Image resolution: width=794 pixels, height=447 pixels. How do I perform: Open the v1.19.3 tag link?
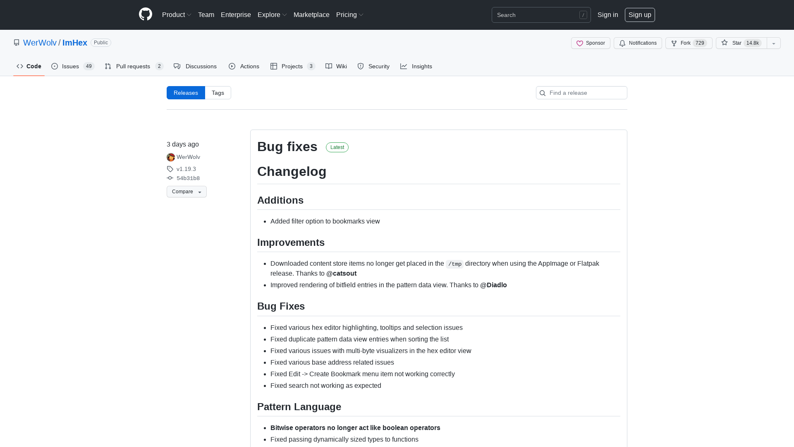pyautogui.click(x=186, y=169)
